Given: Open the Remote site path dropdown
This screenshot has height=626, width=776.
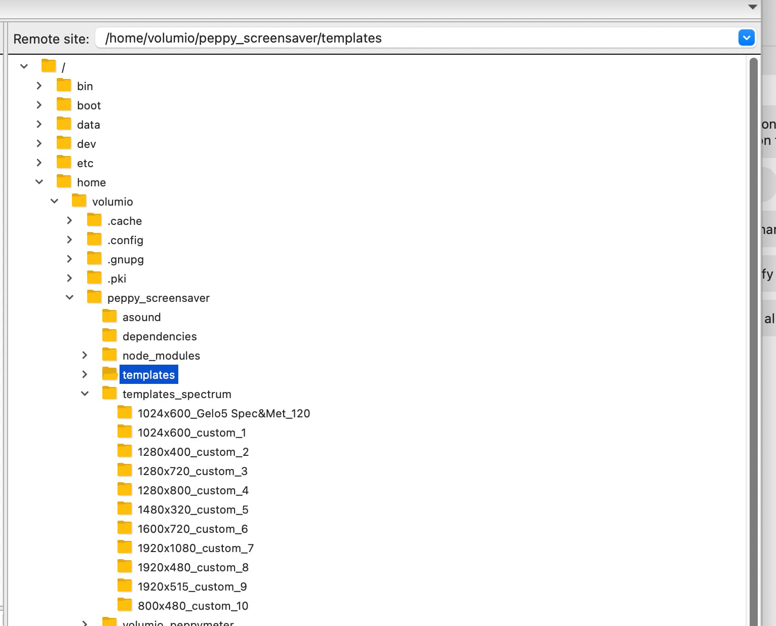Looking at the screenshot, I should coord(746,38).
